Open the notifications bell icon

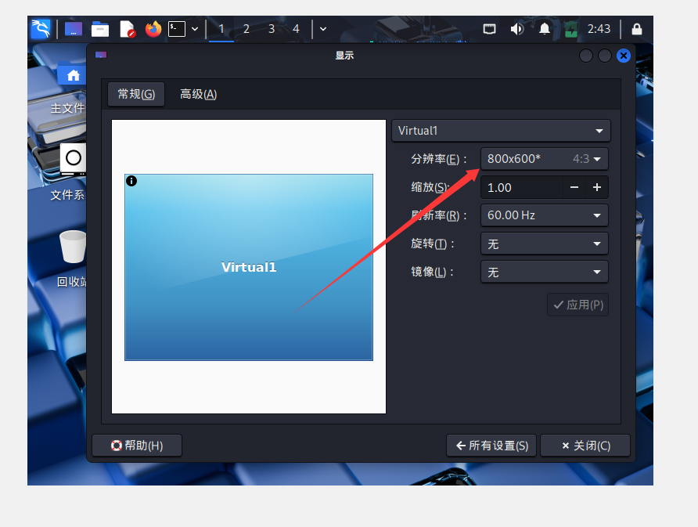coord(544,29)
